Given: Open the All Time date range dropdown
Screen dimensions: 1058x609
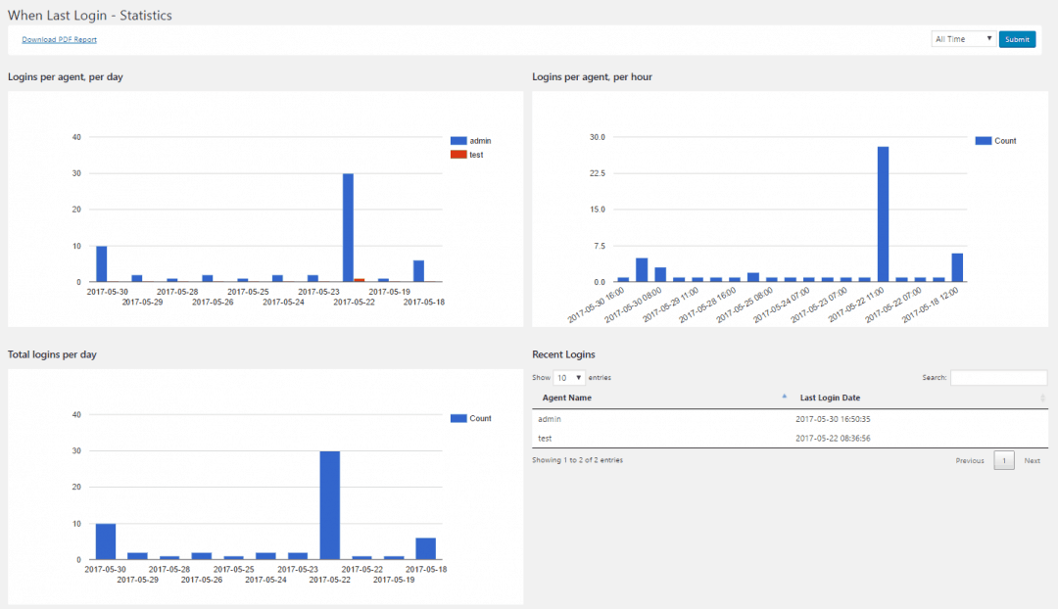Looking at the screenshot, I should (x=962, y=38).
